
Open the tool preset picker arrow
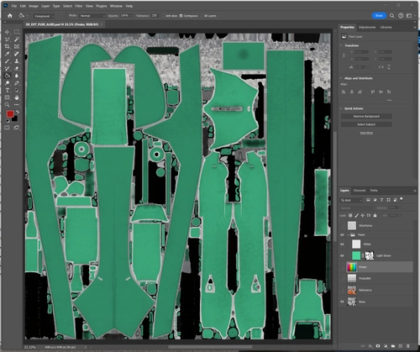pos(27,16)
